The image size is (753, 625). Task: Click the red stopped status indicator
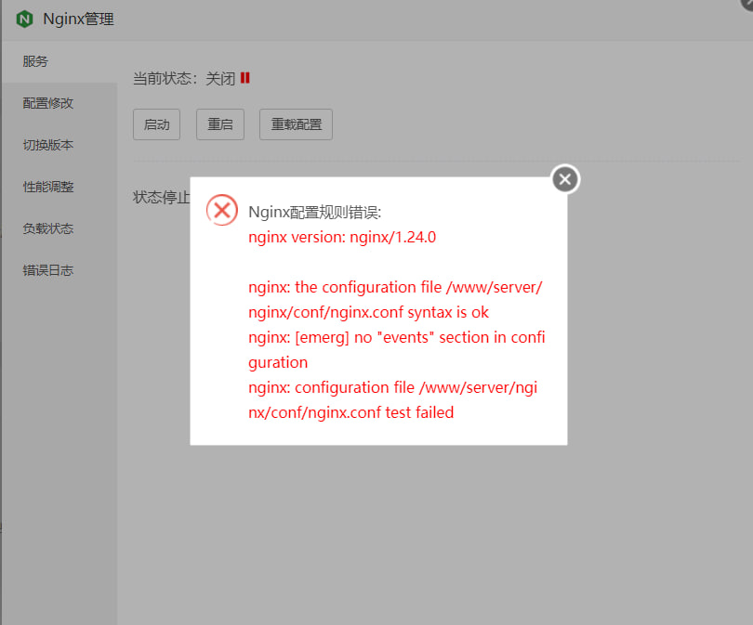(x=244, y=78)
